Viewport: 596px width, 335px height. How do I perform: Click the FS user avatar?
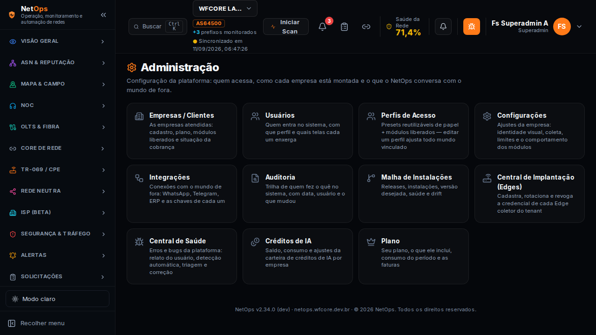562,27
